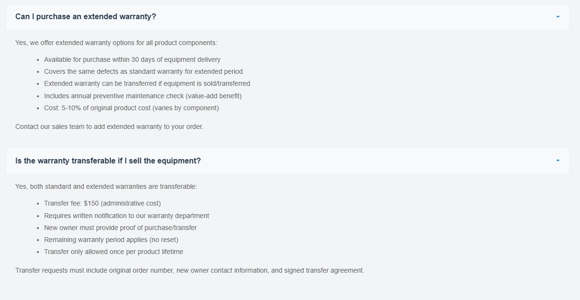The width and height of the screenshot is (580, 300).
Task: Click the "Yes, both standard and extended warranties" sentence
Action: click(106, 187)
